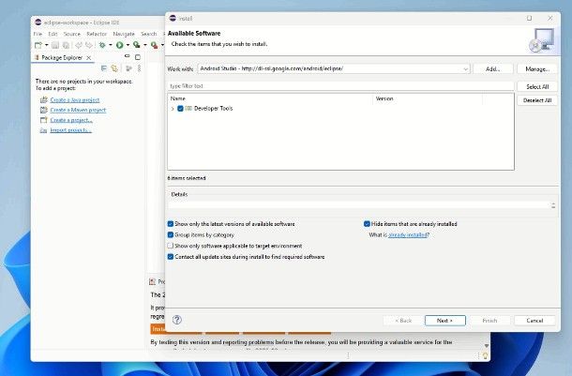The image size is (572, 376).
Task: Open the Navigate menu in Eclipse
Action: (124, 34)
